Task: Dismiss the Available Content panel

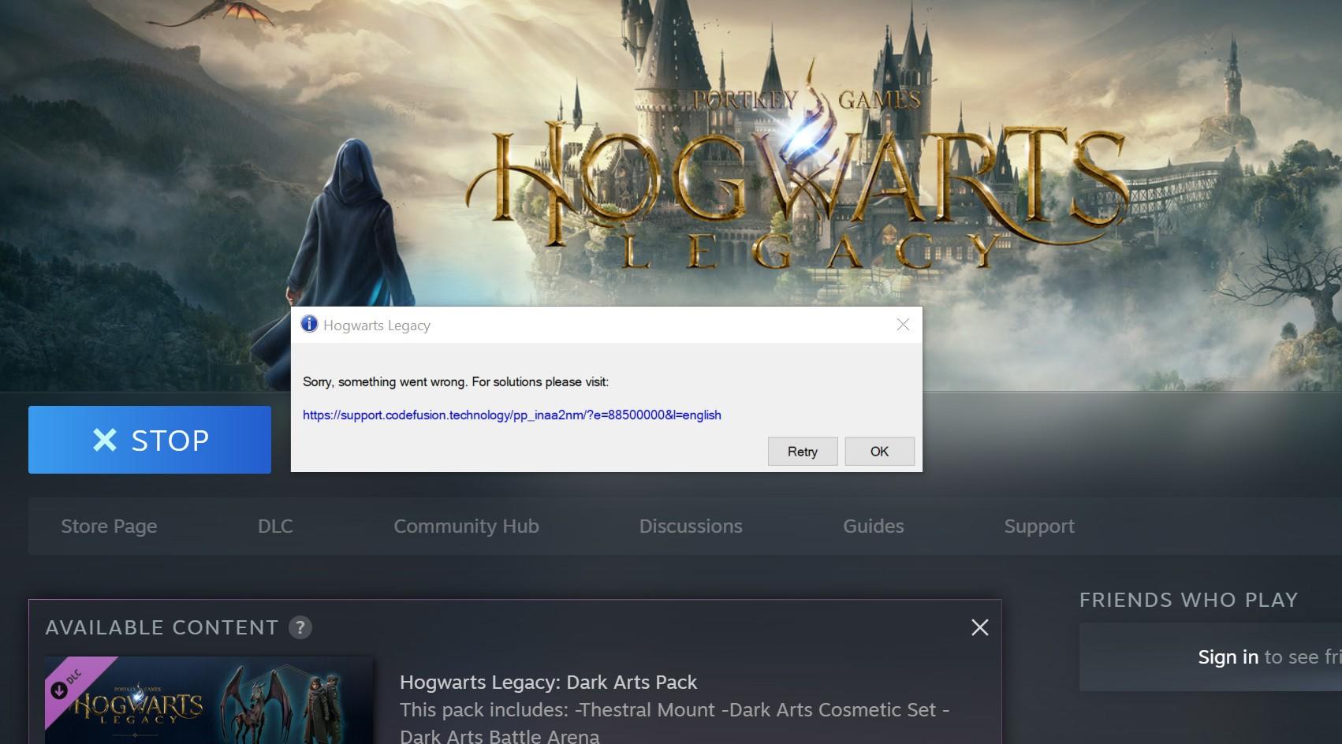Action: [979, 627]
